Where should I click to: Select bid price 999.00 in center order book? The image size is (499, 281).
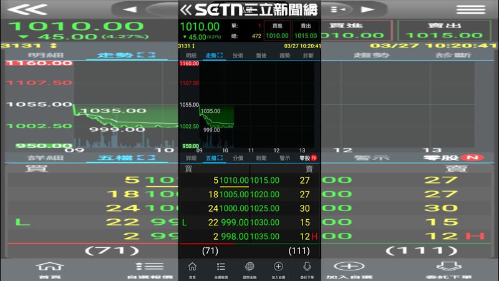click(x=235, y=222)
